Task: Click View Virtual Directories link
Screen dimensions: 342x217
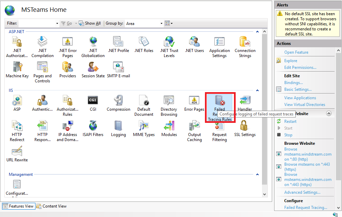Action: click(x=305, y=105)
